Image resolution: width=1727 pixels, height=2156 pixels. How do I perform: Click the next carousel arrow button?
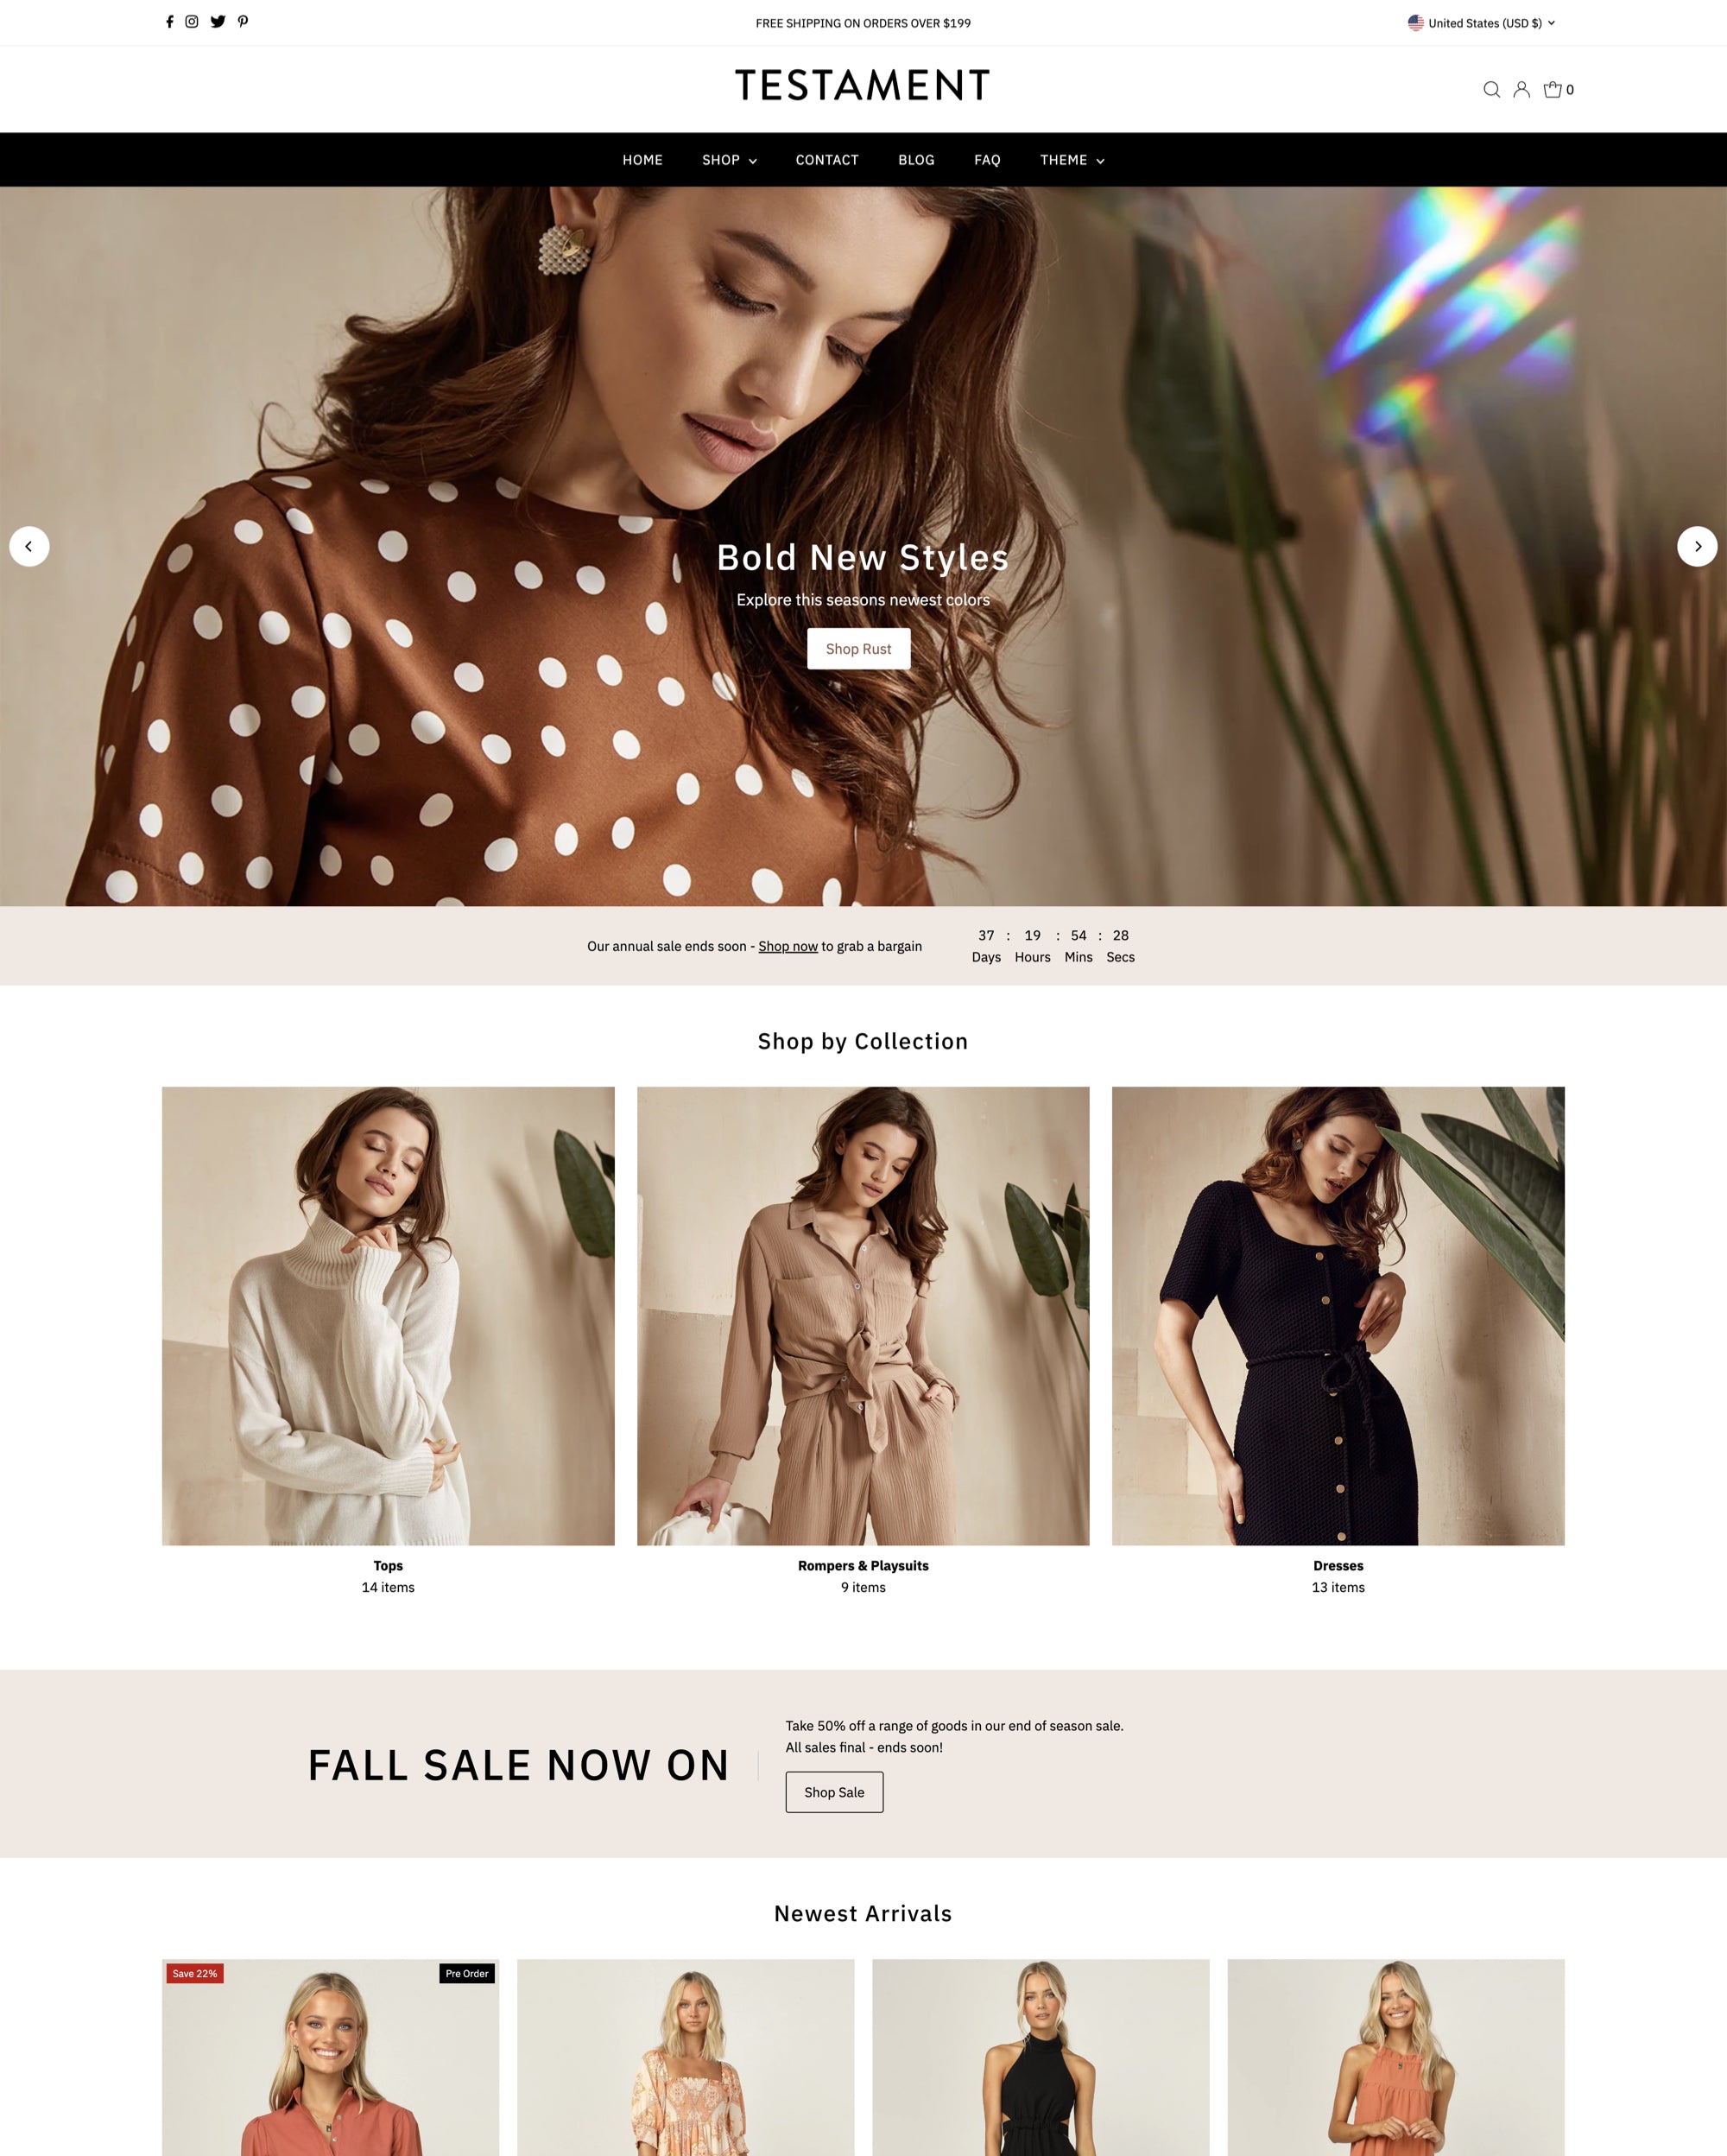click(x=1697, y=545)
